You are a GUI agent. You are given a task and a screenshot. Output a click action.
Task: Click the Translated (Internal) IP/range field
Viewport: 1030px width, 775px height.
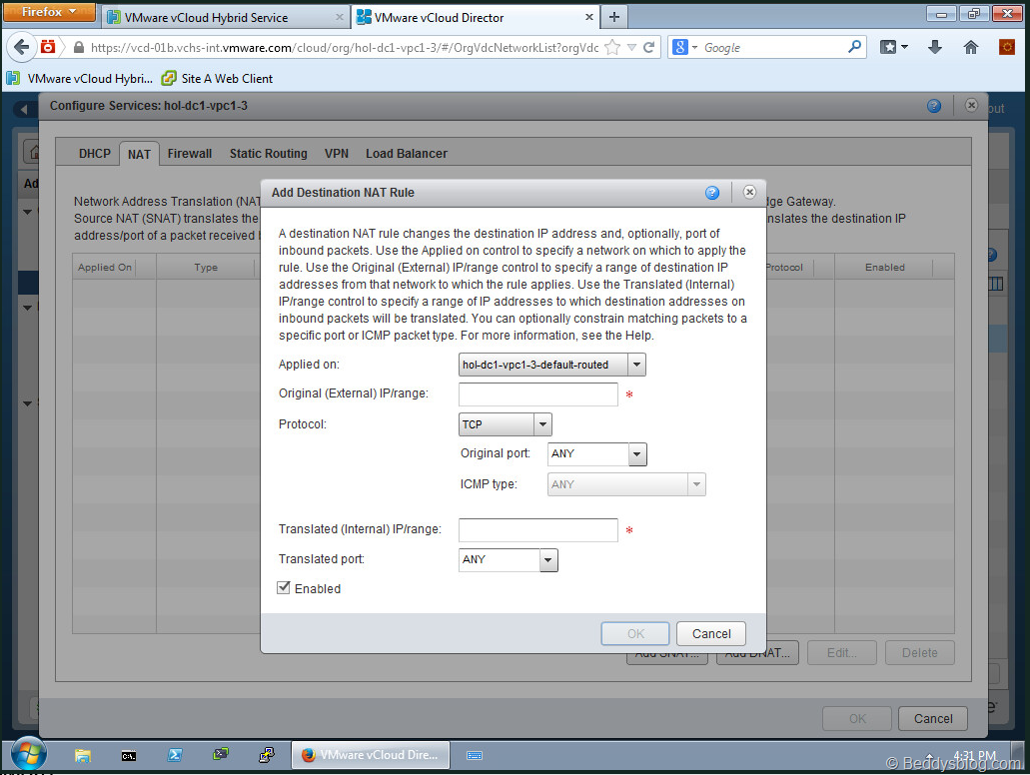coord(538,530)
